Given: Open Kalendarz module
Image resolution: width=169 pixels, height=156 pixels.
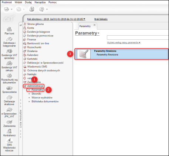Looking at the screenshot, I should coord(33,55).
